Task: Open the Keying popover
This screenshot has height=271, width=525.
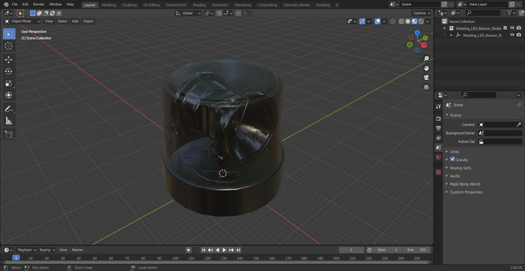Action: 47,250
